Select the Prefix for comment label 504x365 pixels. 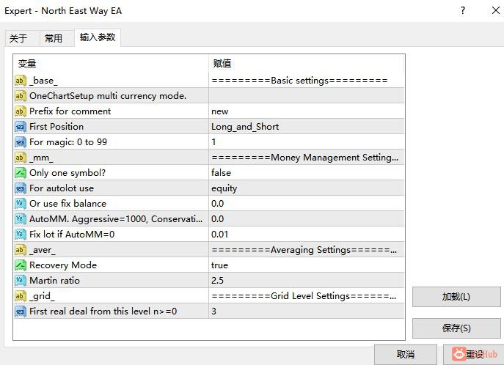pos(70,111)
